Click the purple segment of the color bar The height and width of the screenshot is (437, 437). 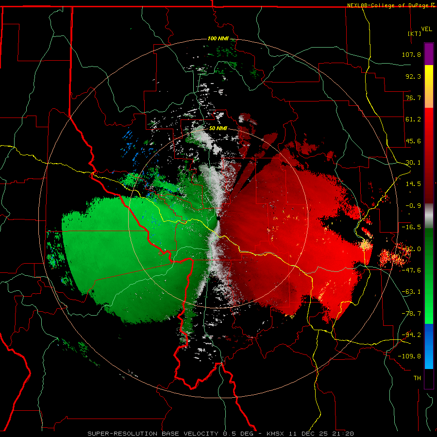click(429, 54)
